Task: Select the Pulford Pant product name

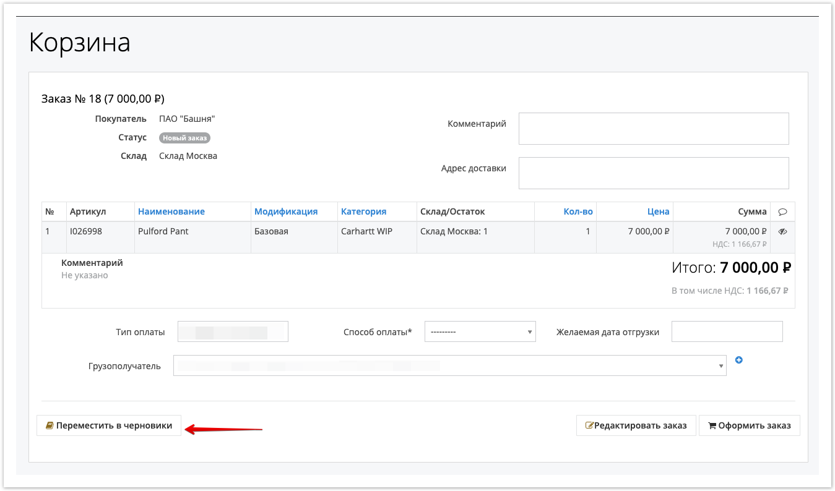Action: point(163,231)
